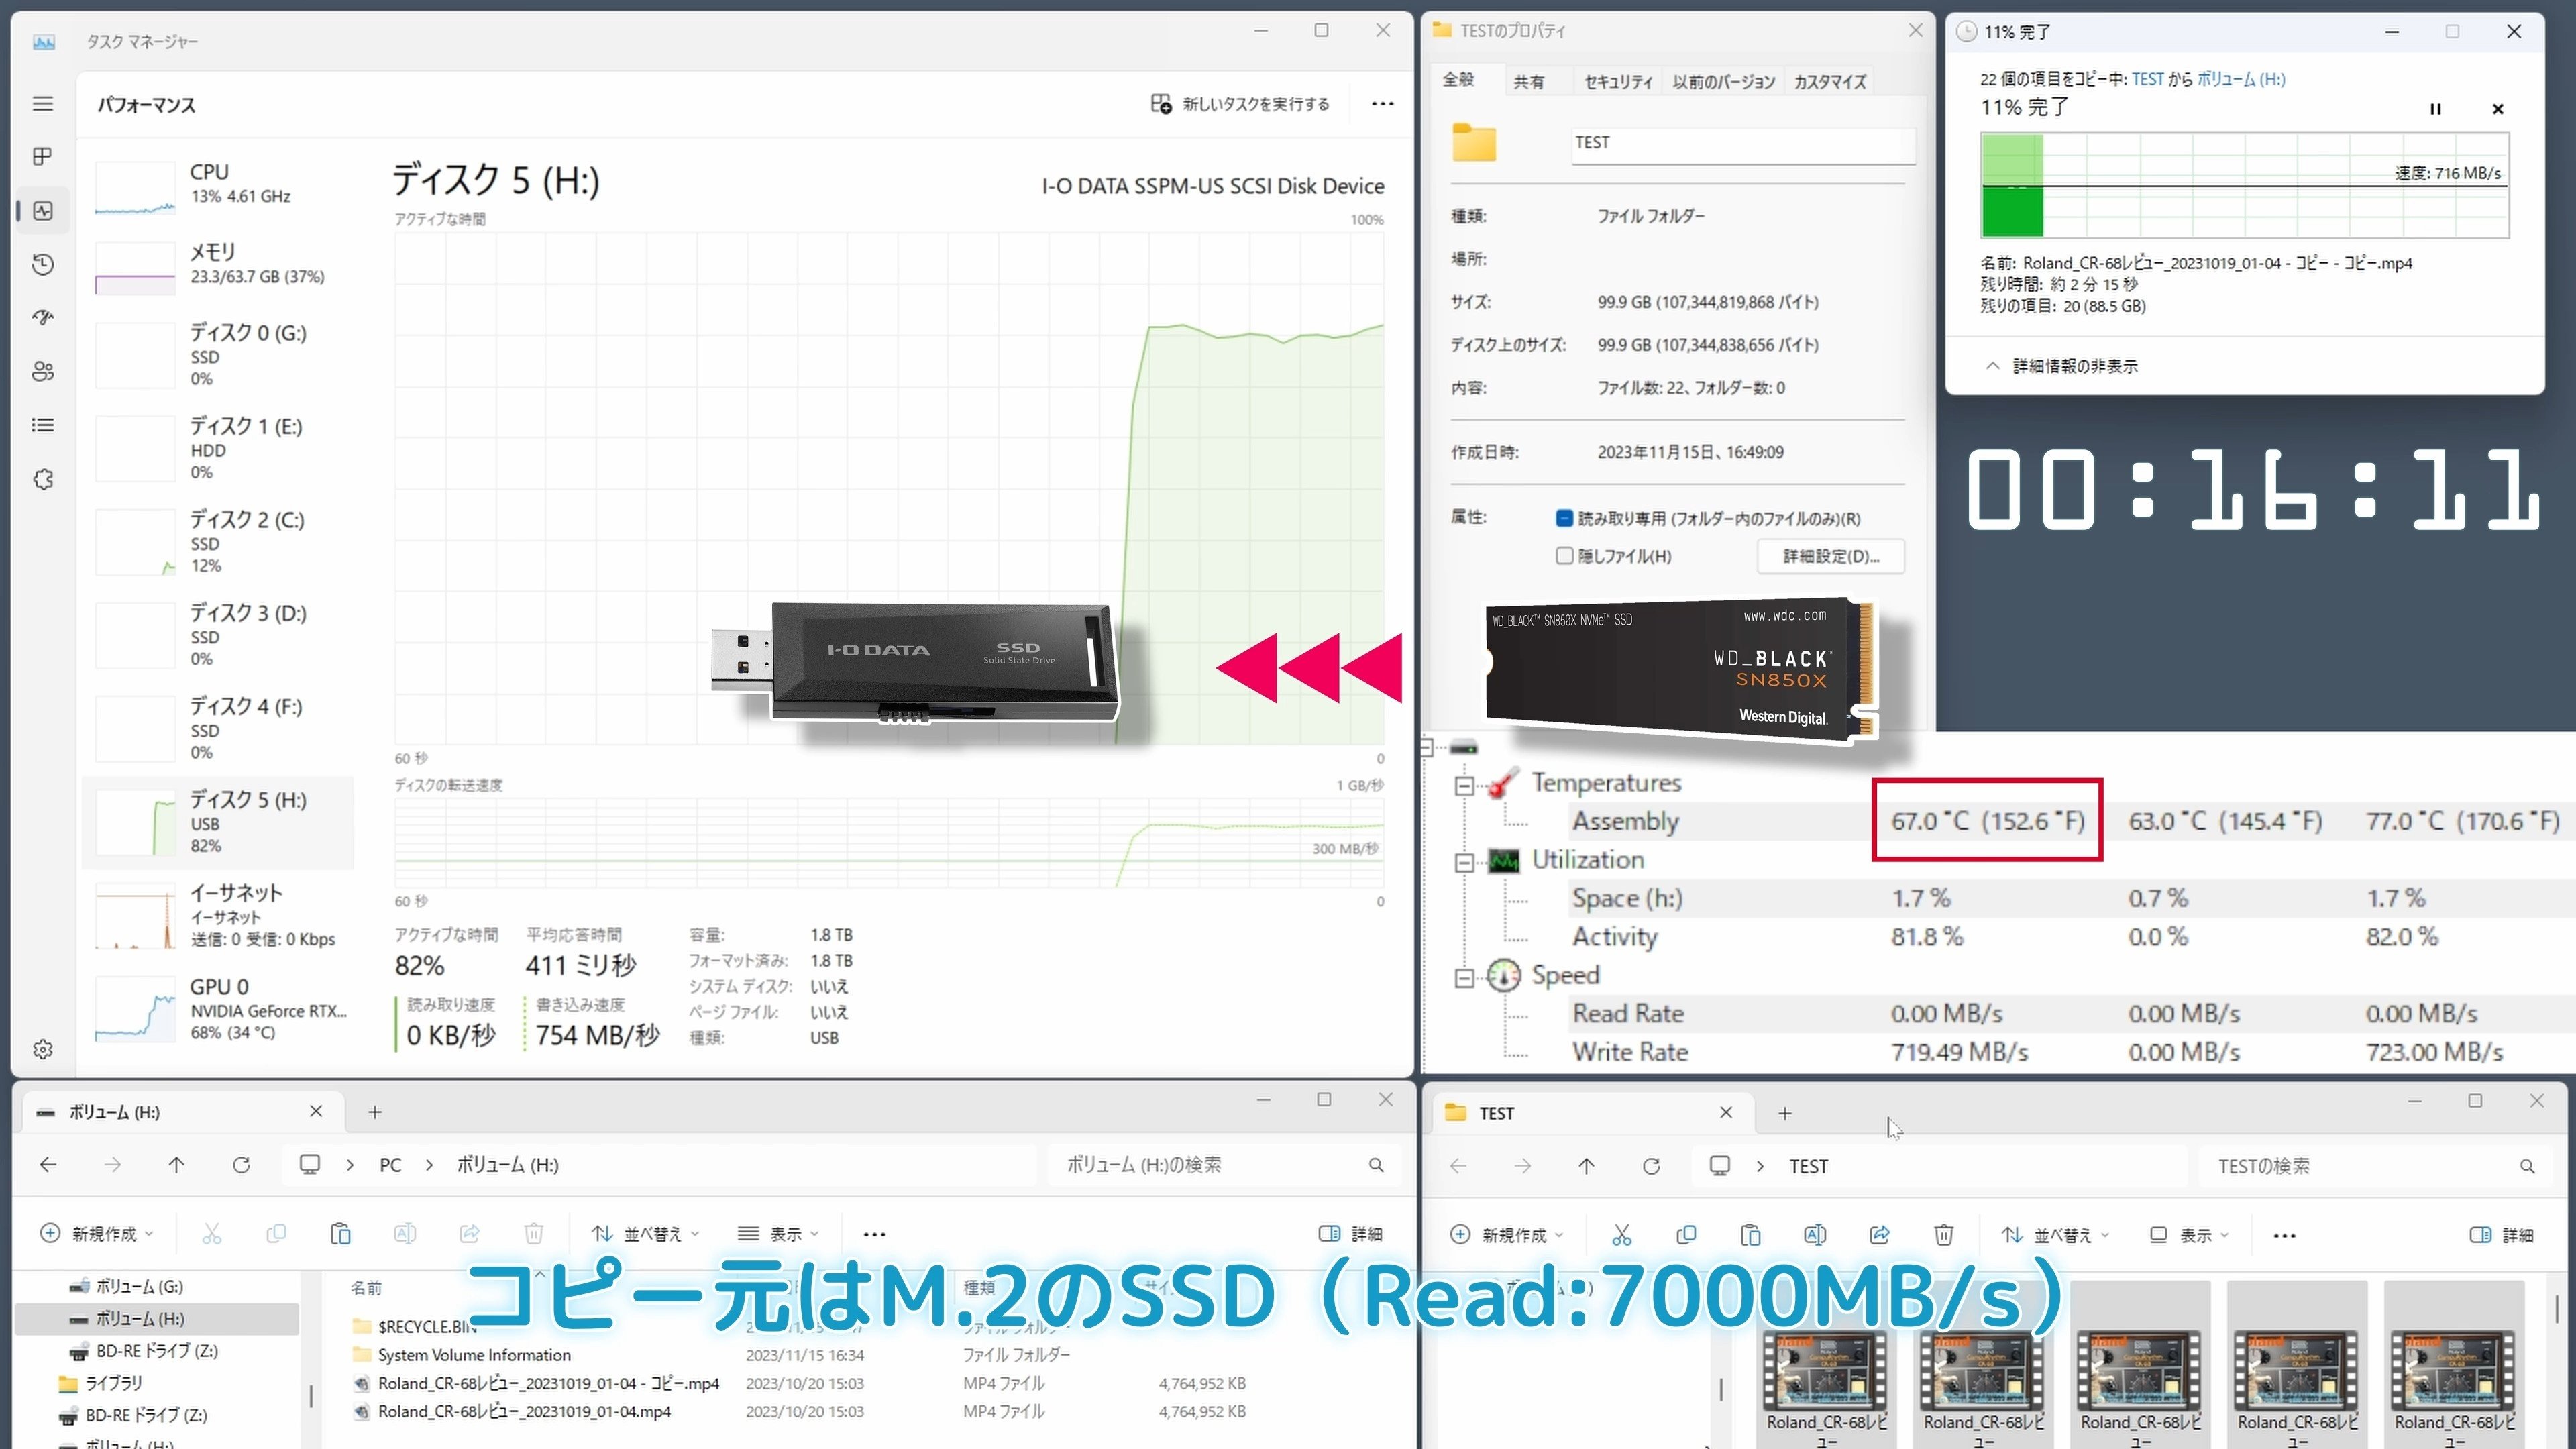The height and width of the screenshot is (1449, 2576).
Task: Open more options ellipsis in TEST toolbar
Action: pyautogui.click(x=2284, y=1235)
